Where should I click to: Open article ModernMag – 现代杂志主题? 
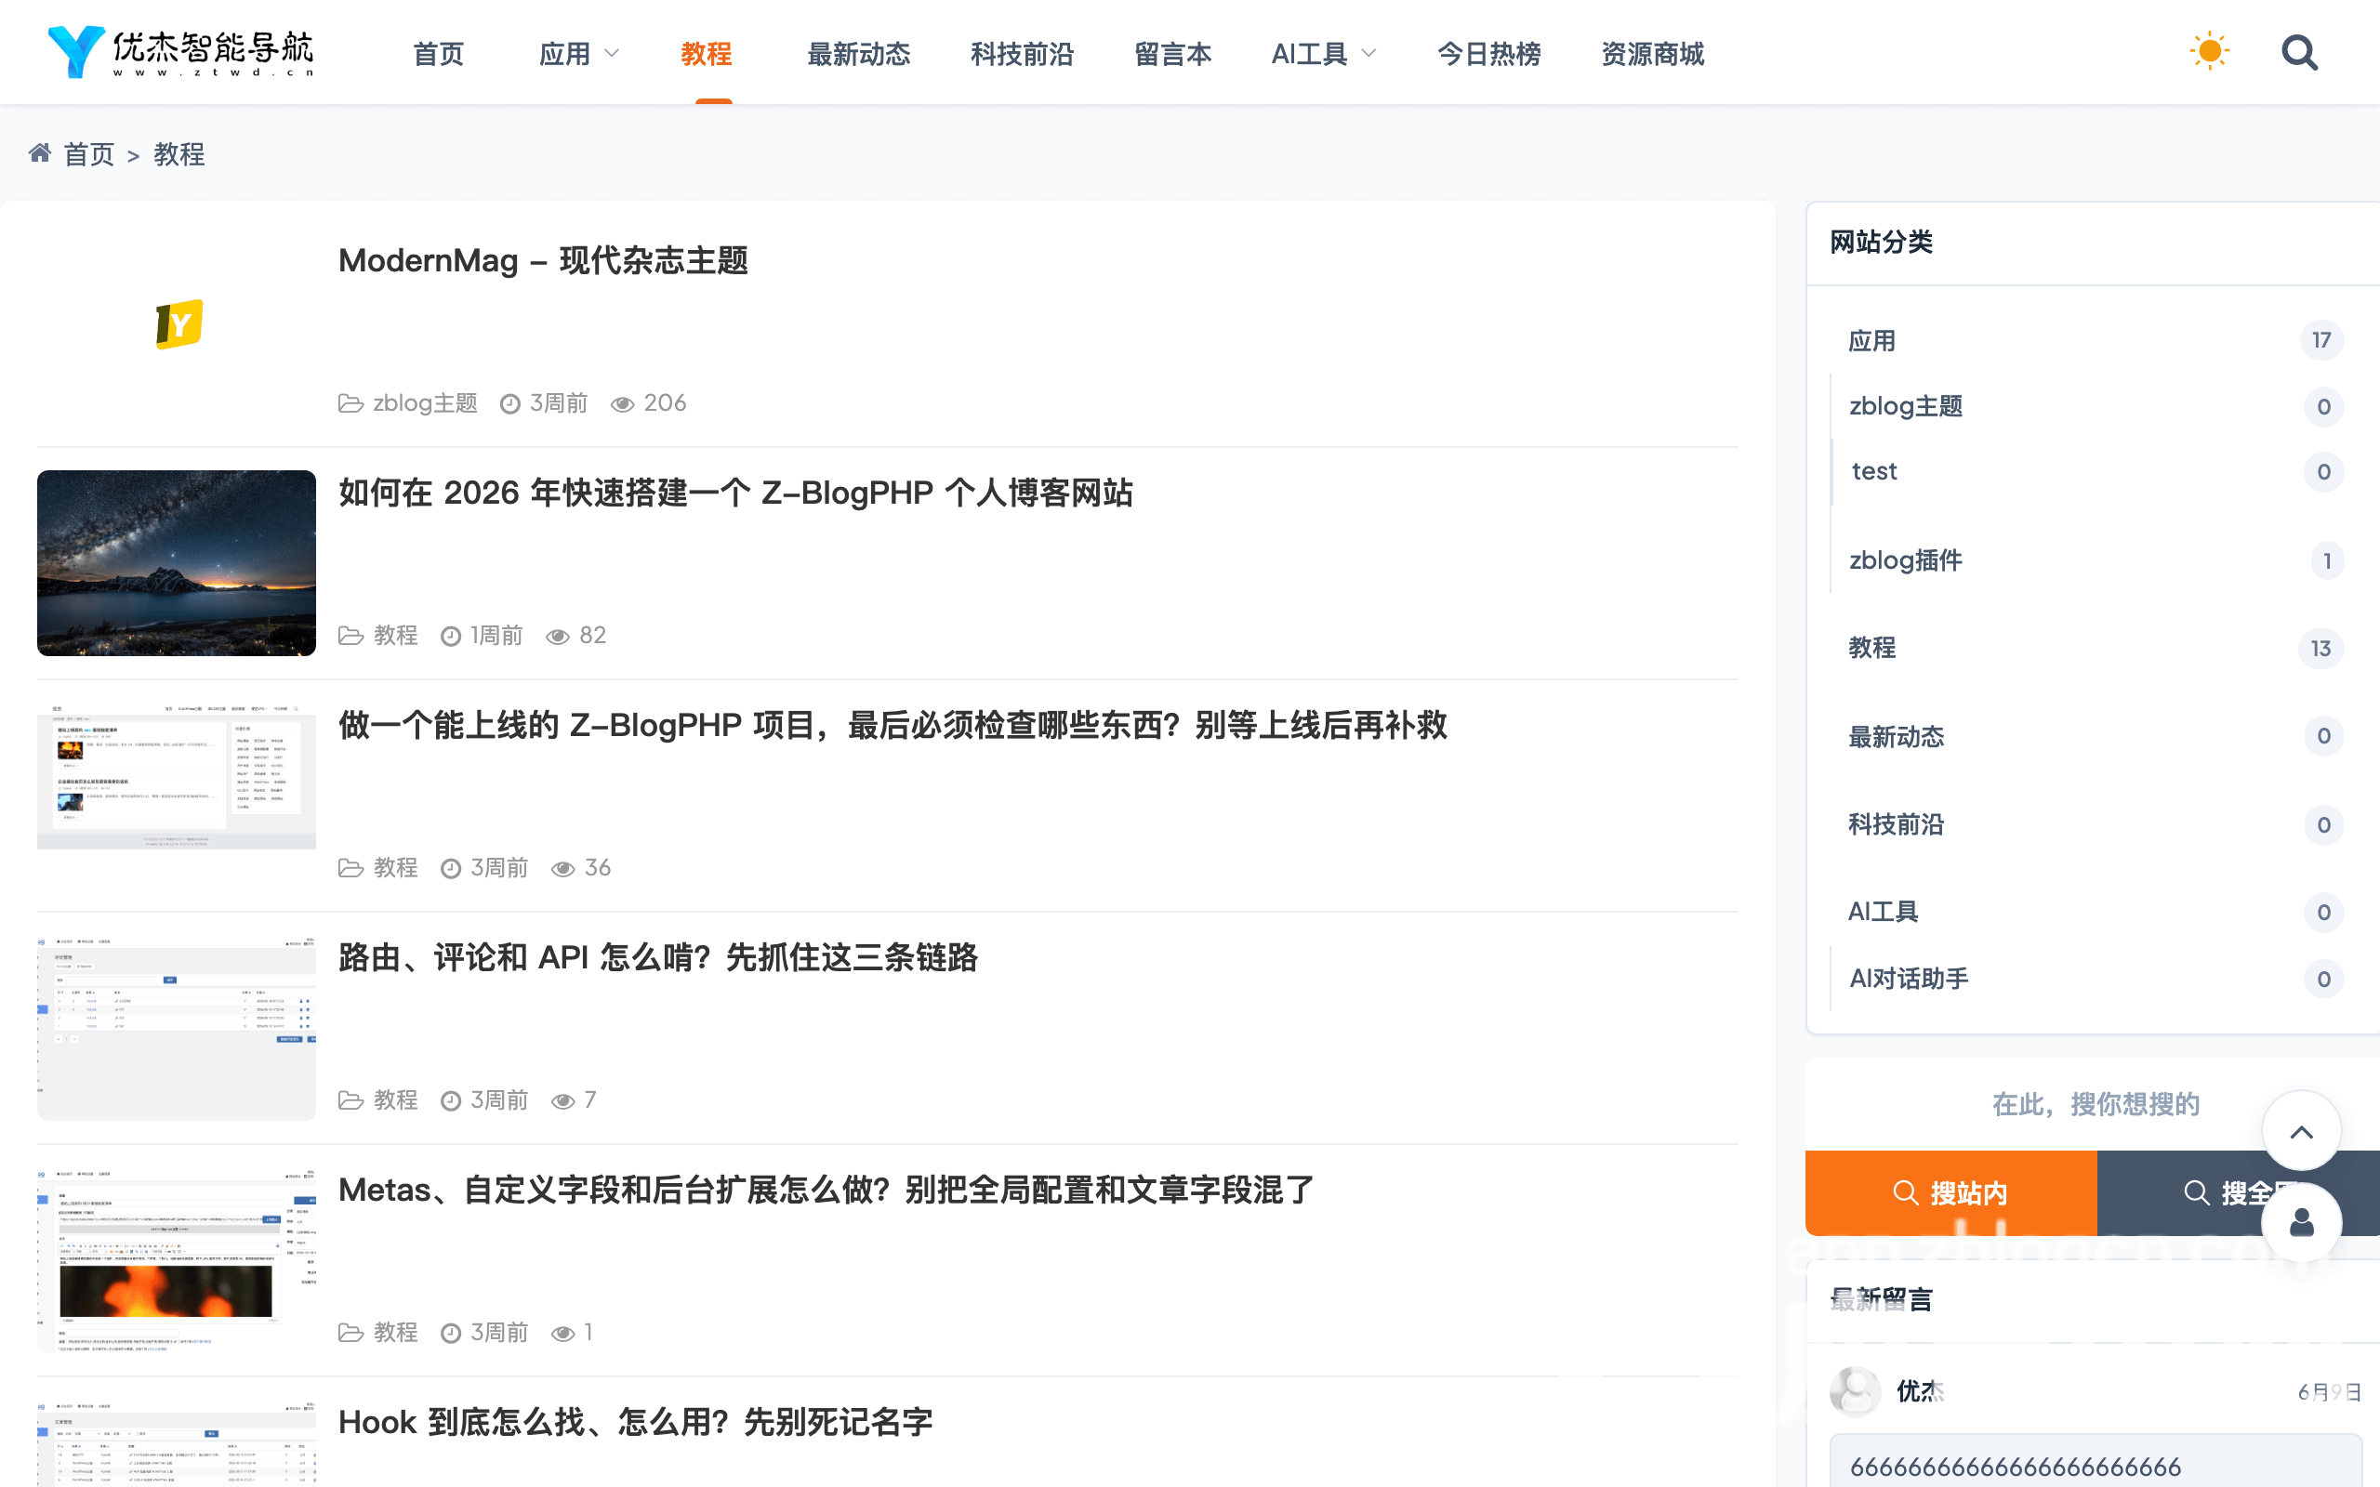[543, 260]
